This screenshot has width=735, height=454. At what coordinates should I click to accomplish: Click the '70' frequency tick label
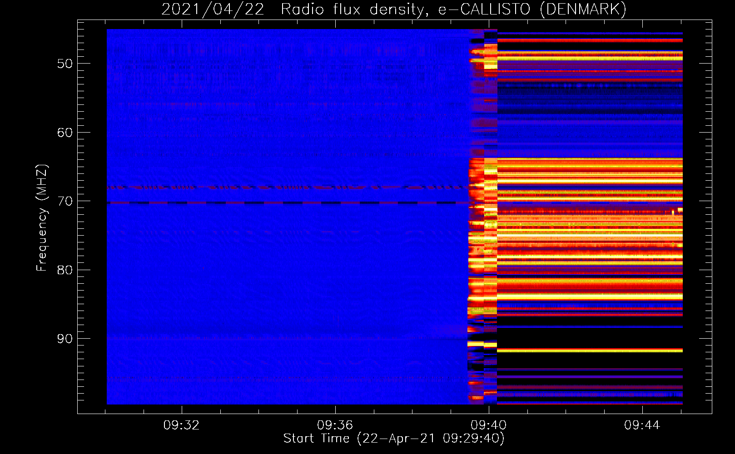[65, 201]
